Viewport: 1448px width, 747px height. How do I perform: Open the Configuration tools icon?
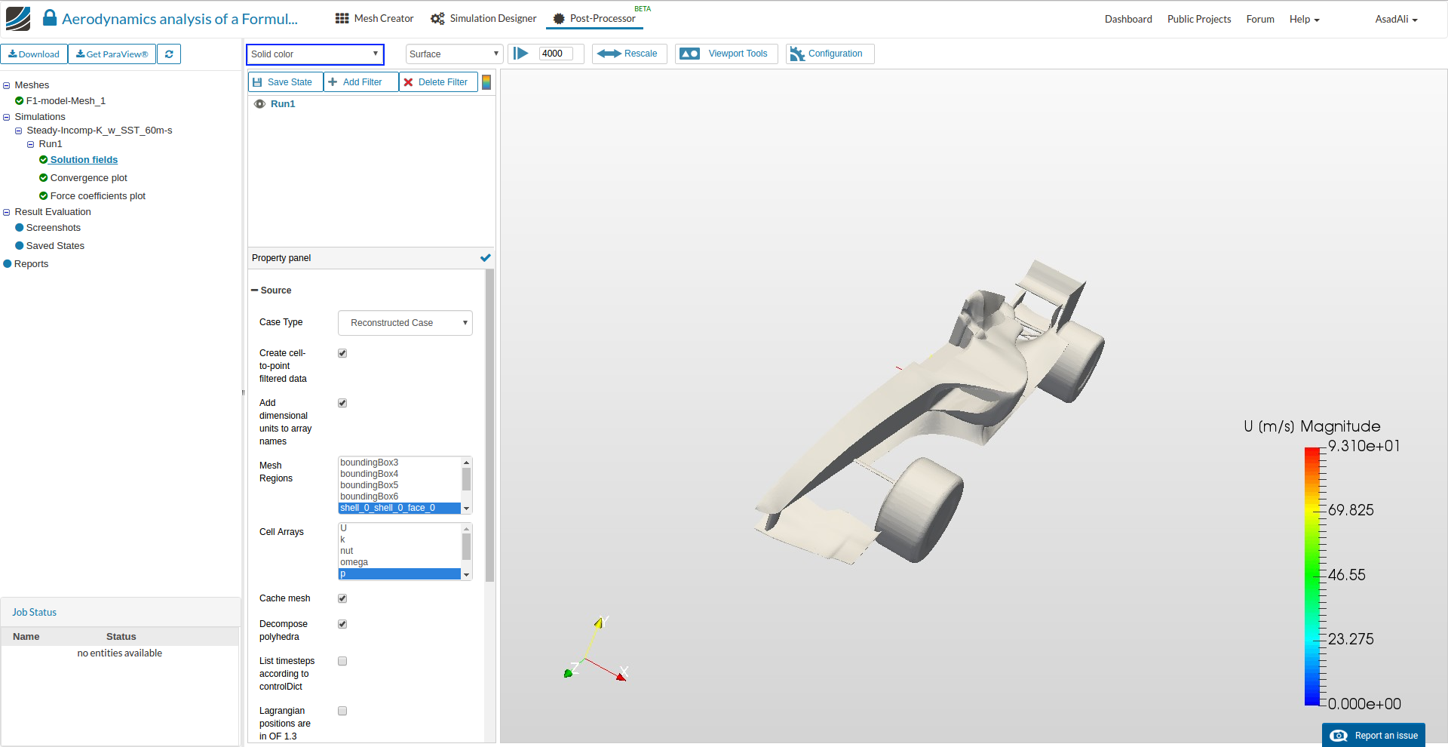click(797, 54)
